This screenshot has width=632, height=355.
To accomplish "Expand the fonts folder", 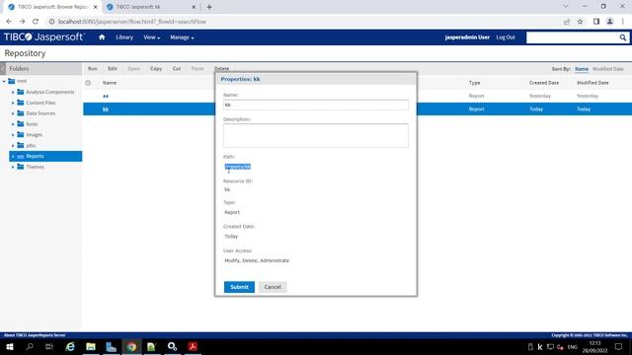I will [13, 124].
